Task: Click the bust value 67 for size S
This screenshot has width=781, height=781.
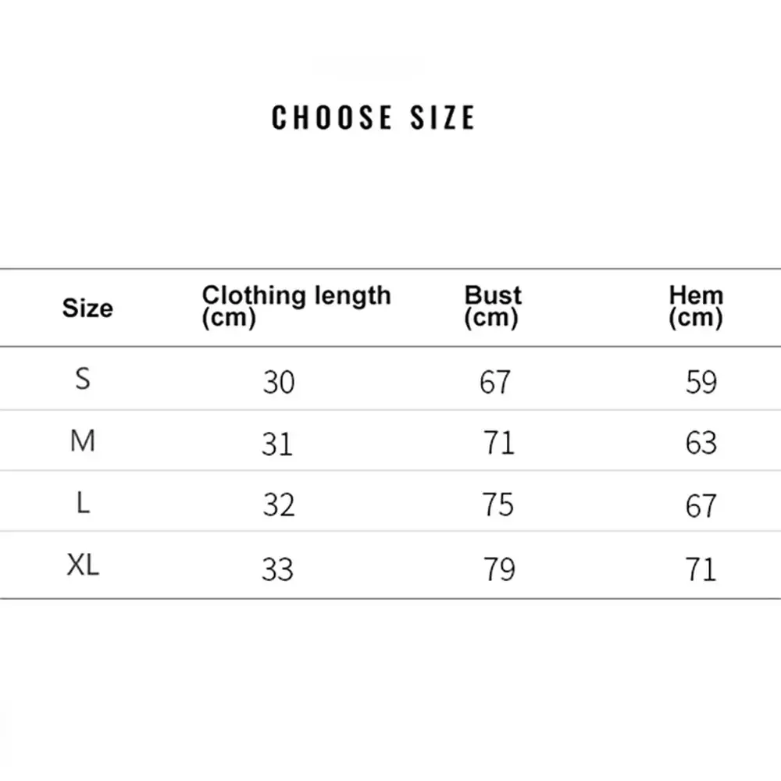Action: click(x=495, y=383)
